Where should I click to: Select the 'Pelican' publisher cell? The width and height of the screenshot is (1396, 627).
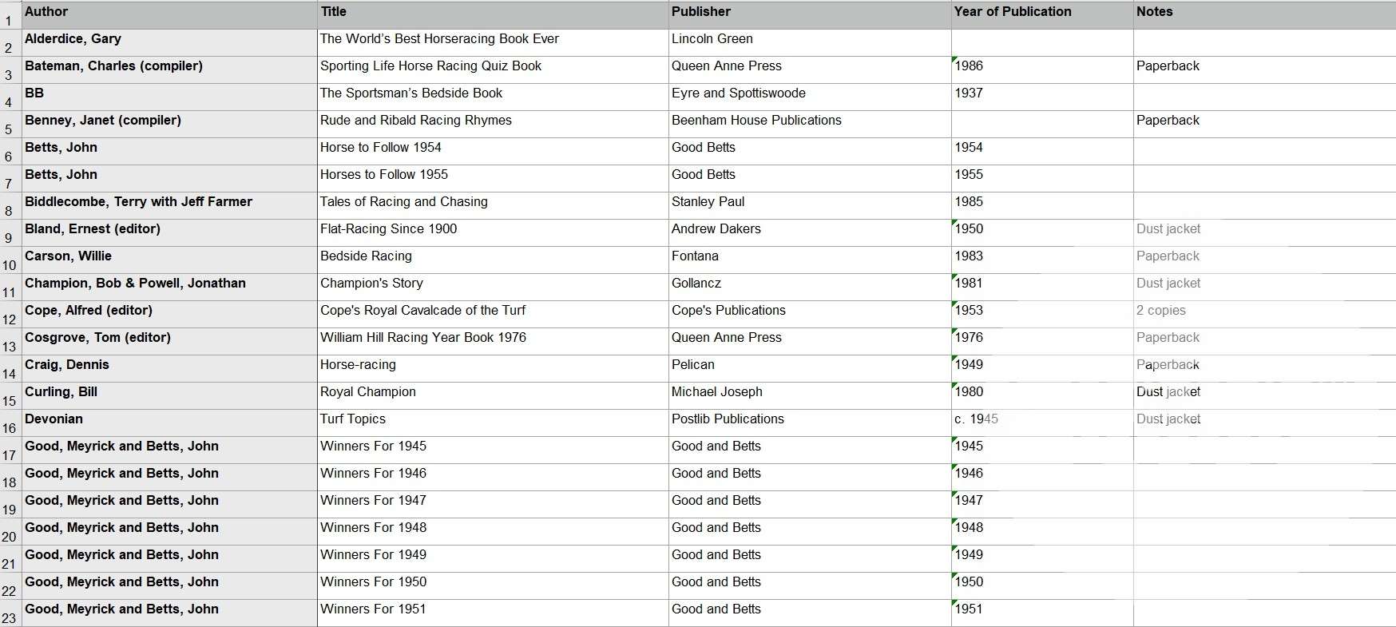pyautogui.click(x=810, y=369)
